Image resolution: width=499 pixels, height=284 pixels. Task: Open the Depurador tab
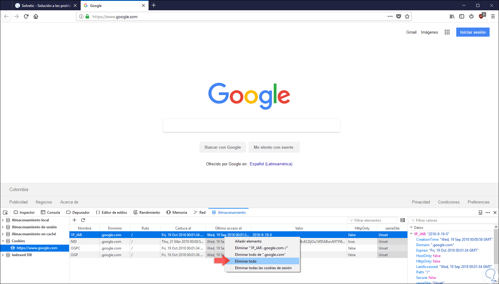point(78,213)
